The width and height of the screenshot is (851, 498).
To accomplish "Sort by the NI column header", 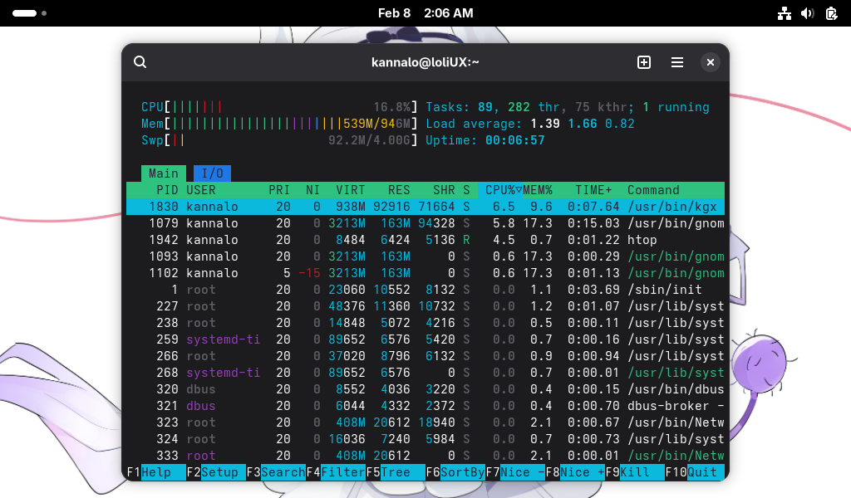I will pyautogui.click(x=312, y=190).
